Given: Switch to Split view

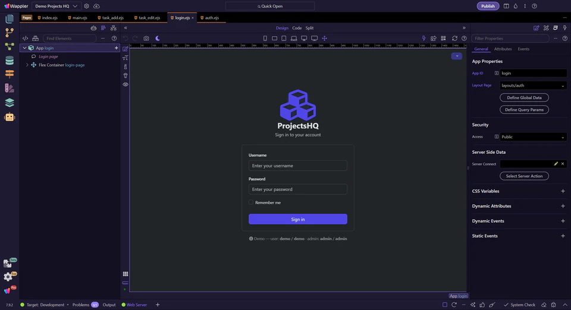Looking at the screenshot, I should point(309,28).
